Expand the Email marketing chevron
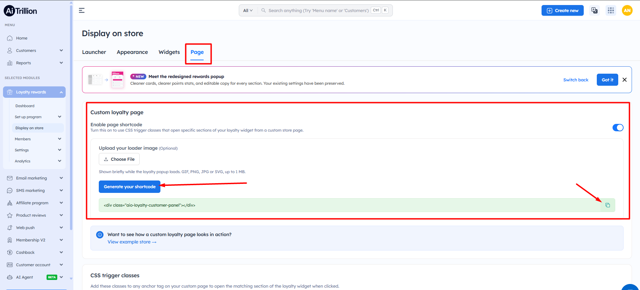The width and height of the screenshot is (640, 290). point(61,178)
